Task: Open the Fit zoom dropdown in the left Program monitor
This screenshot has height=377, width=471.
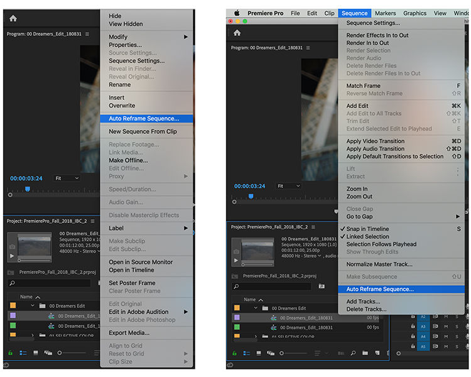Action: [x=67, y=178]
